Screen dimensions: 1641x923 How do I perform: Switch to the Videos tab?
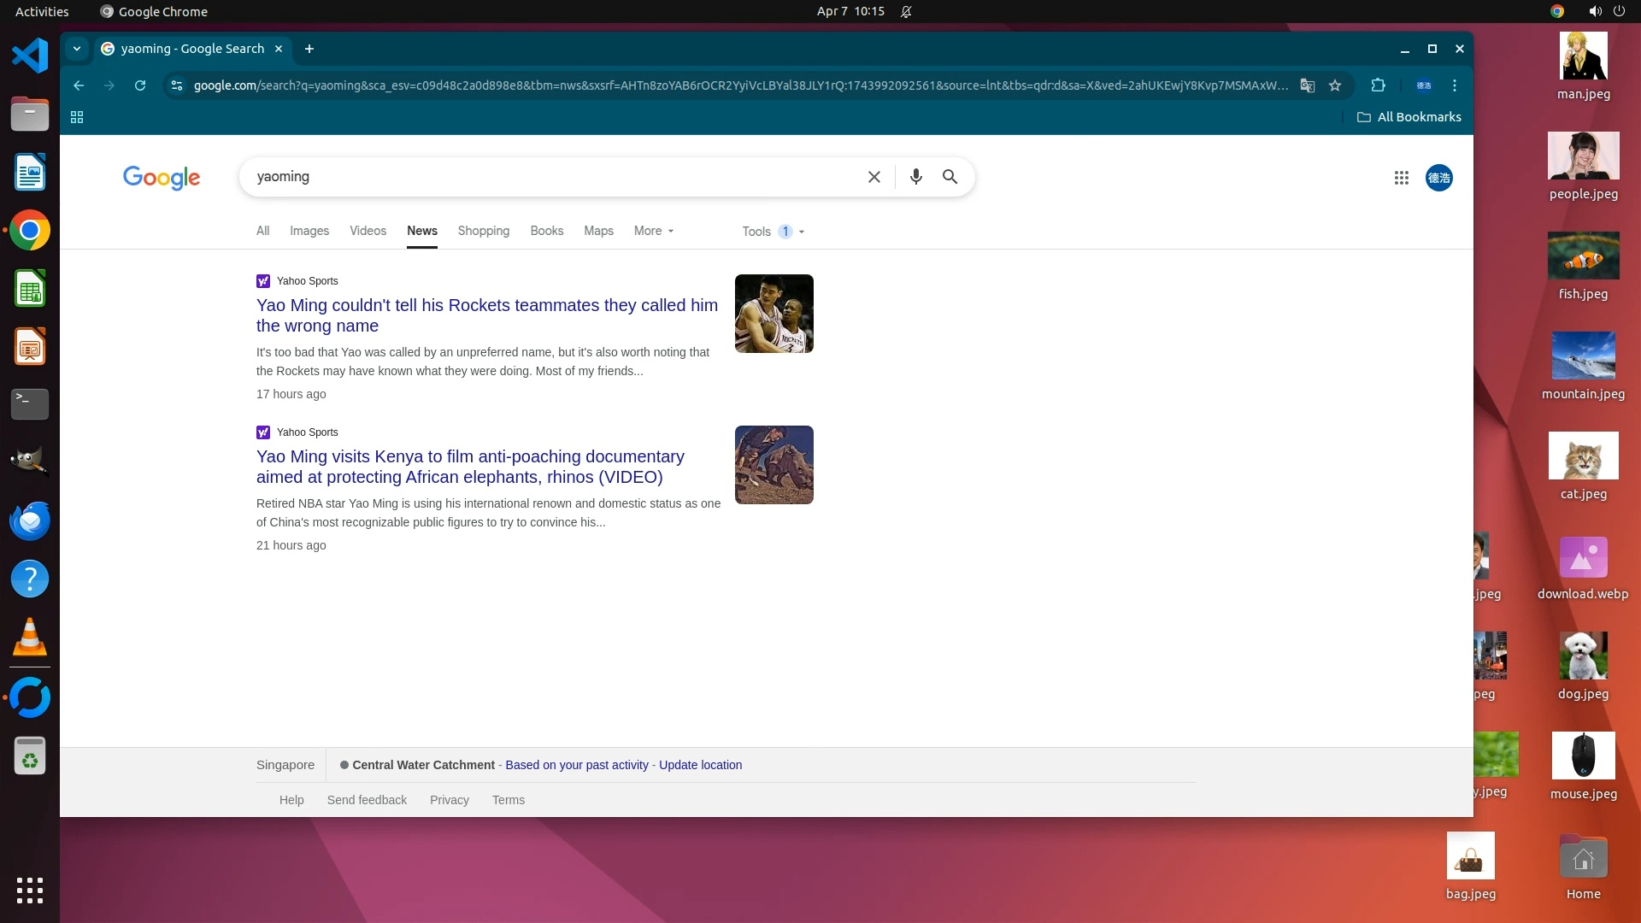(368, 231)
